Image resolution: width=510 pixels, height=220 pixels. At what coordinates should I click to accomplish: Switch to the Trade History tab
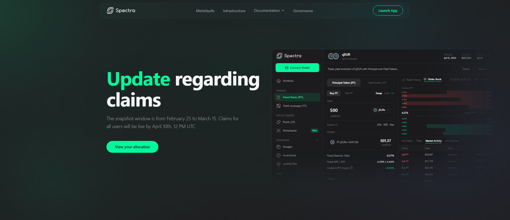[x=411, y=80]
